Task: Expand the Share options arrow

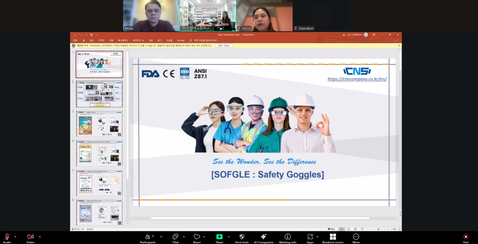Action: (x=229, y=236)
